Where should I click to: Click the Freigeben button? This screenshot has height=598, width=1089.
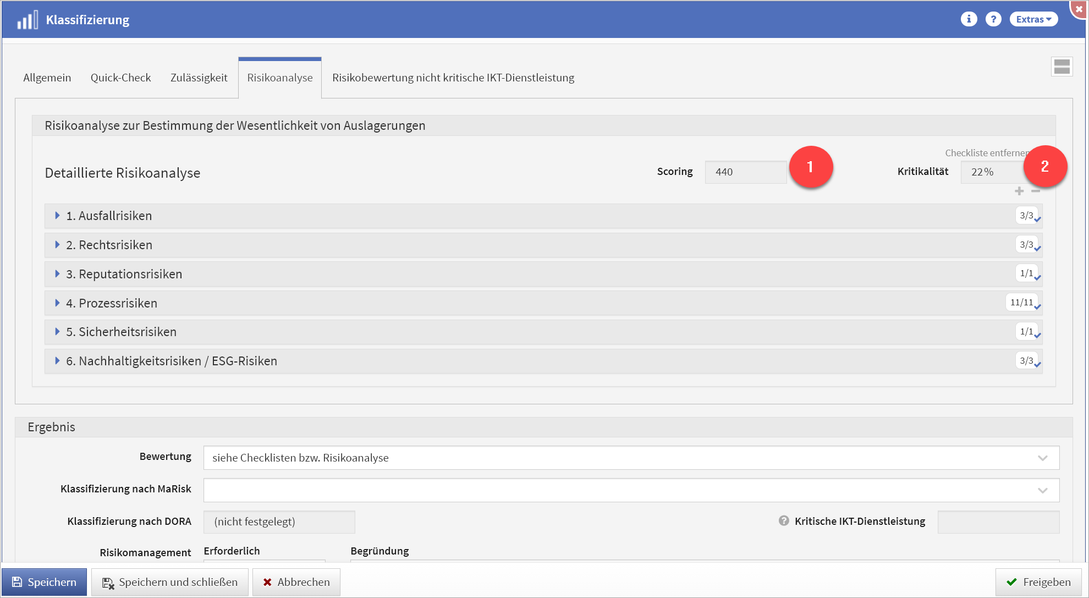pyautogui.click(x=1038, y=582)
